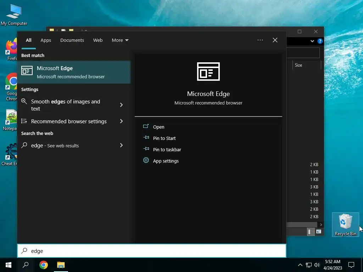
Task: Select edge - See web results
Action: 74,145
